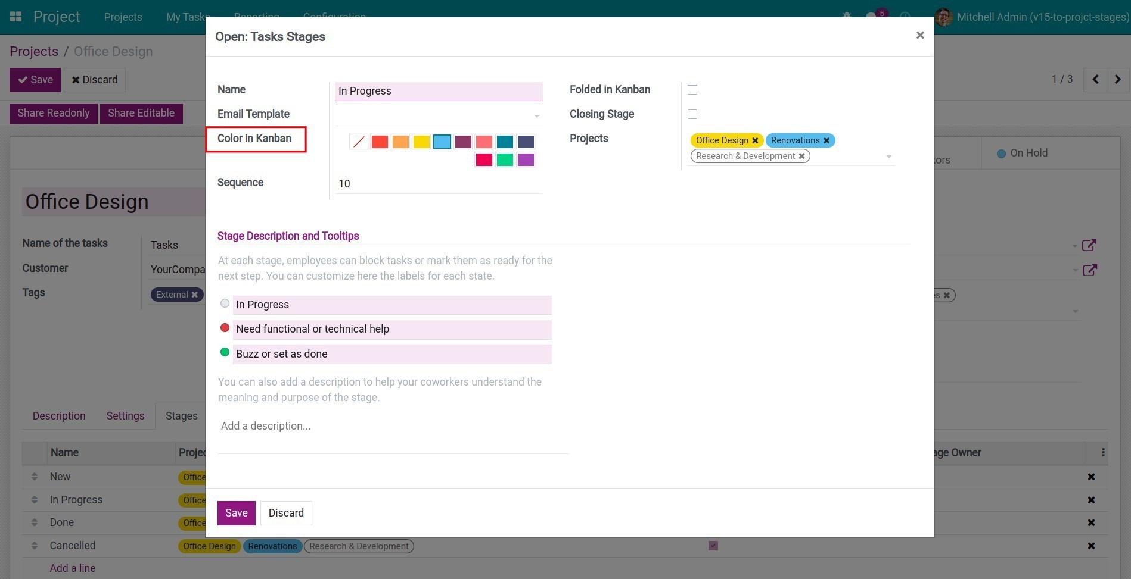Enable the Folded in Kanban checkbox
The image size is (1131, 579).
point(692,89)
